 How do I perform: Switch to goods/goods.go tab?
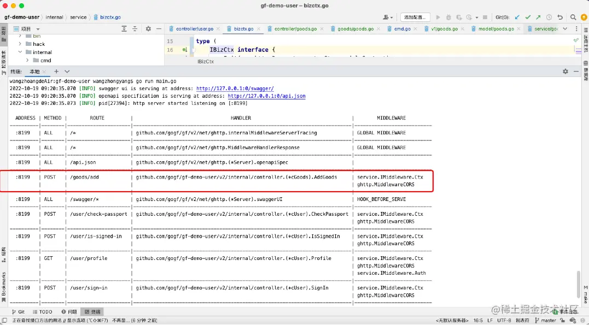point(355,29)
